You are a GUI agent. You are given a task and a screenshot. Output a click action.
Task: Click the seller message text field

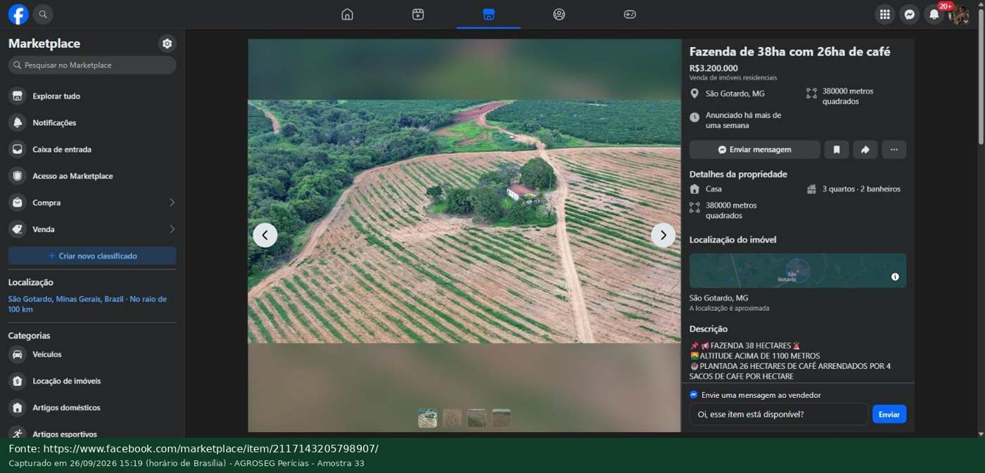778,414
